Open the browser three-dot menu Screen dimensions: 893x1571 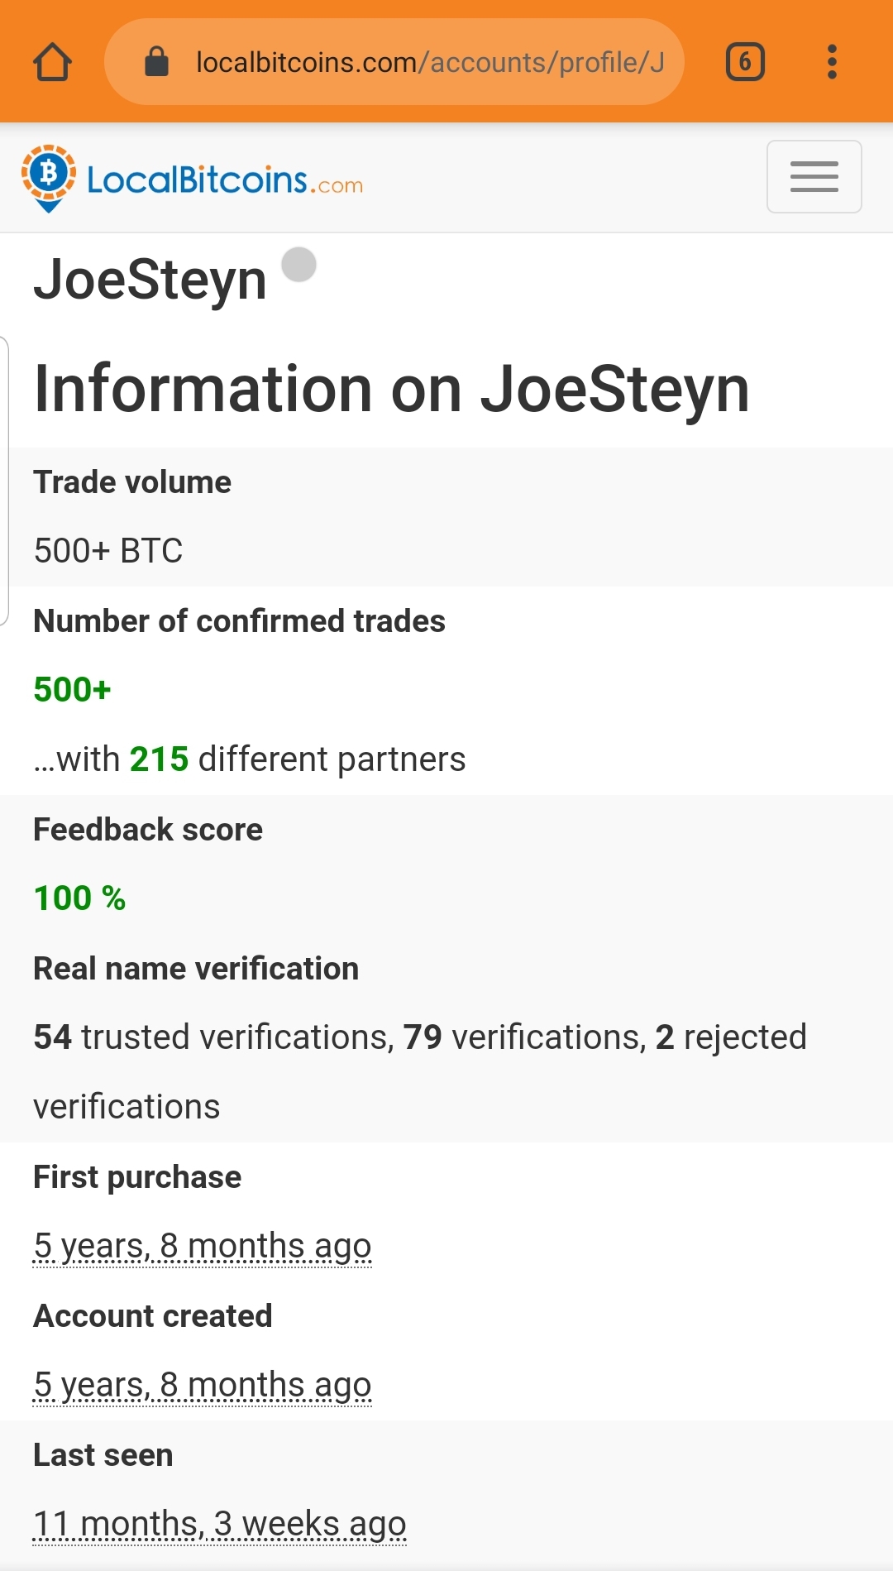click(832, 62)
